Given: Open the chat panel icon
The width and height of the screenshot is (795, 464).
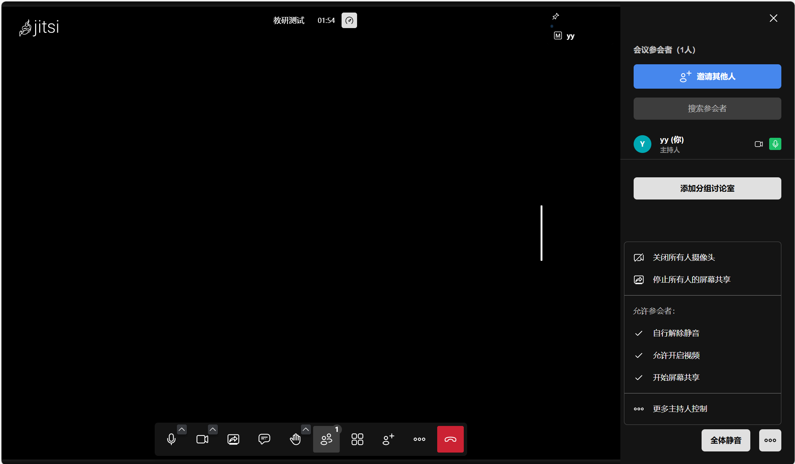Looking at the screenshot, I should click(264, 439).
